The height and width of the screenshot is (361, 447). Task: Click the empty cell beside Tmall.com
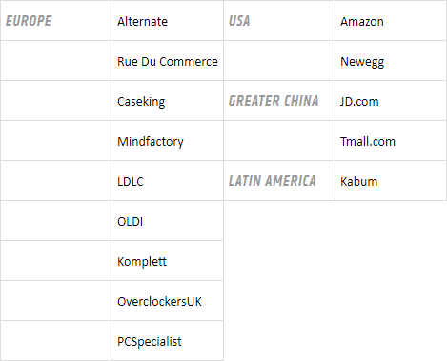[279, 141]
